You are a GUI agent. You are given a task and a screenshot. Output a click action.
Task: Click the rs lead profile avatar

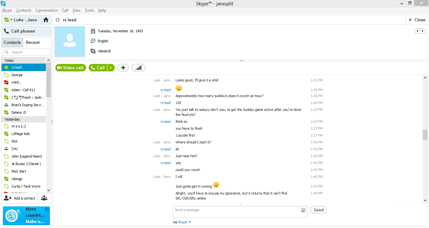[70, 41]
